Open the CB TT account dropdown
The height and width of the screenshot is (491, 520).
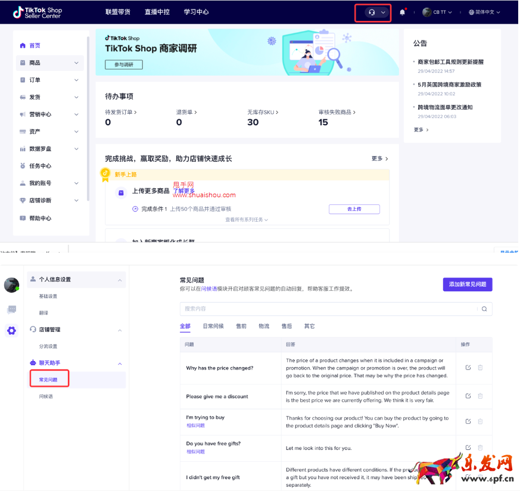click(439, 12)
